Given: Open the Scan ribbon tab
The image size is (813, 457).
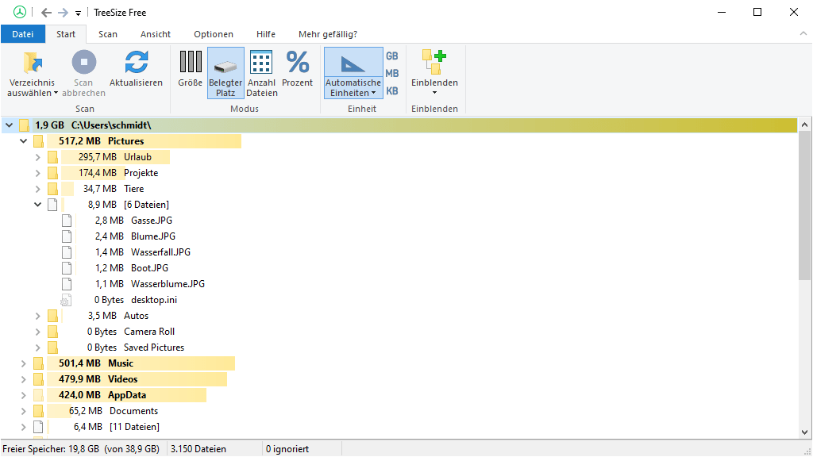Looking at the screenshot, I should coord(108,34).
